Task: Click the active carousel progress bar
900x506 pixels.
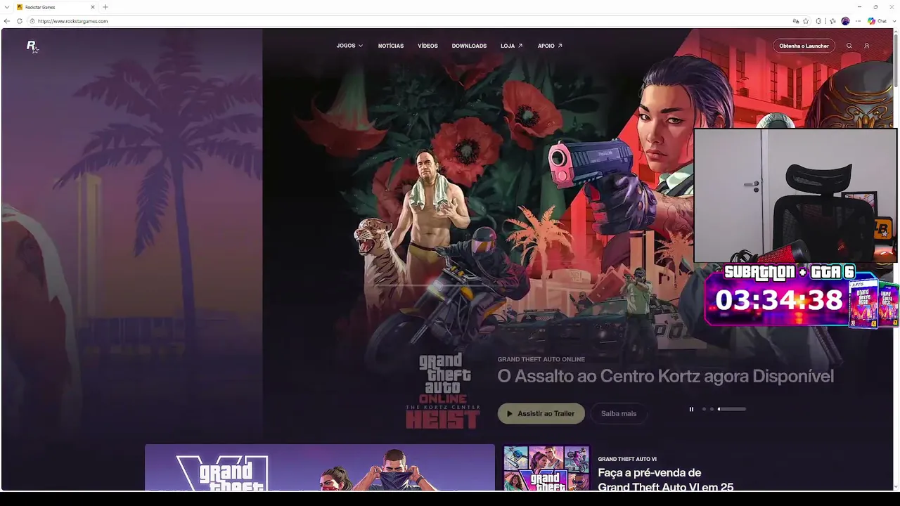Action: tap(731, 409)
